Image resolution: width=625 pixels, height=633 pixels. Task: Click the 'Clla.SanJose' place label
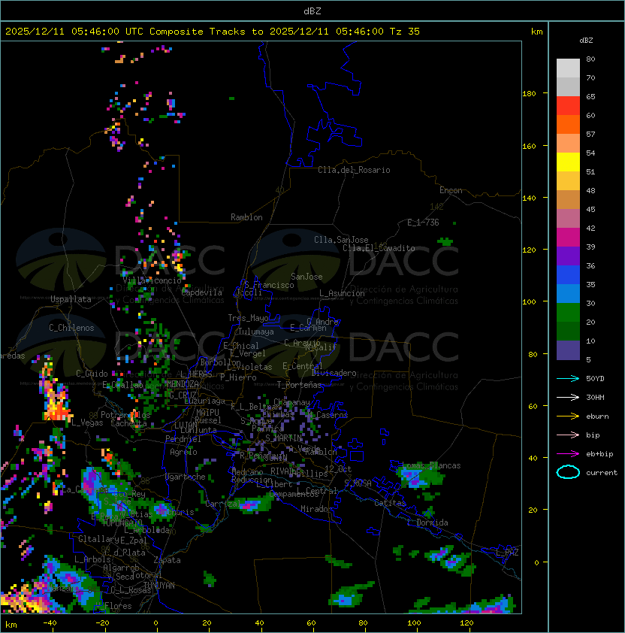click(341, 240)
